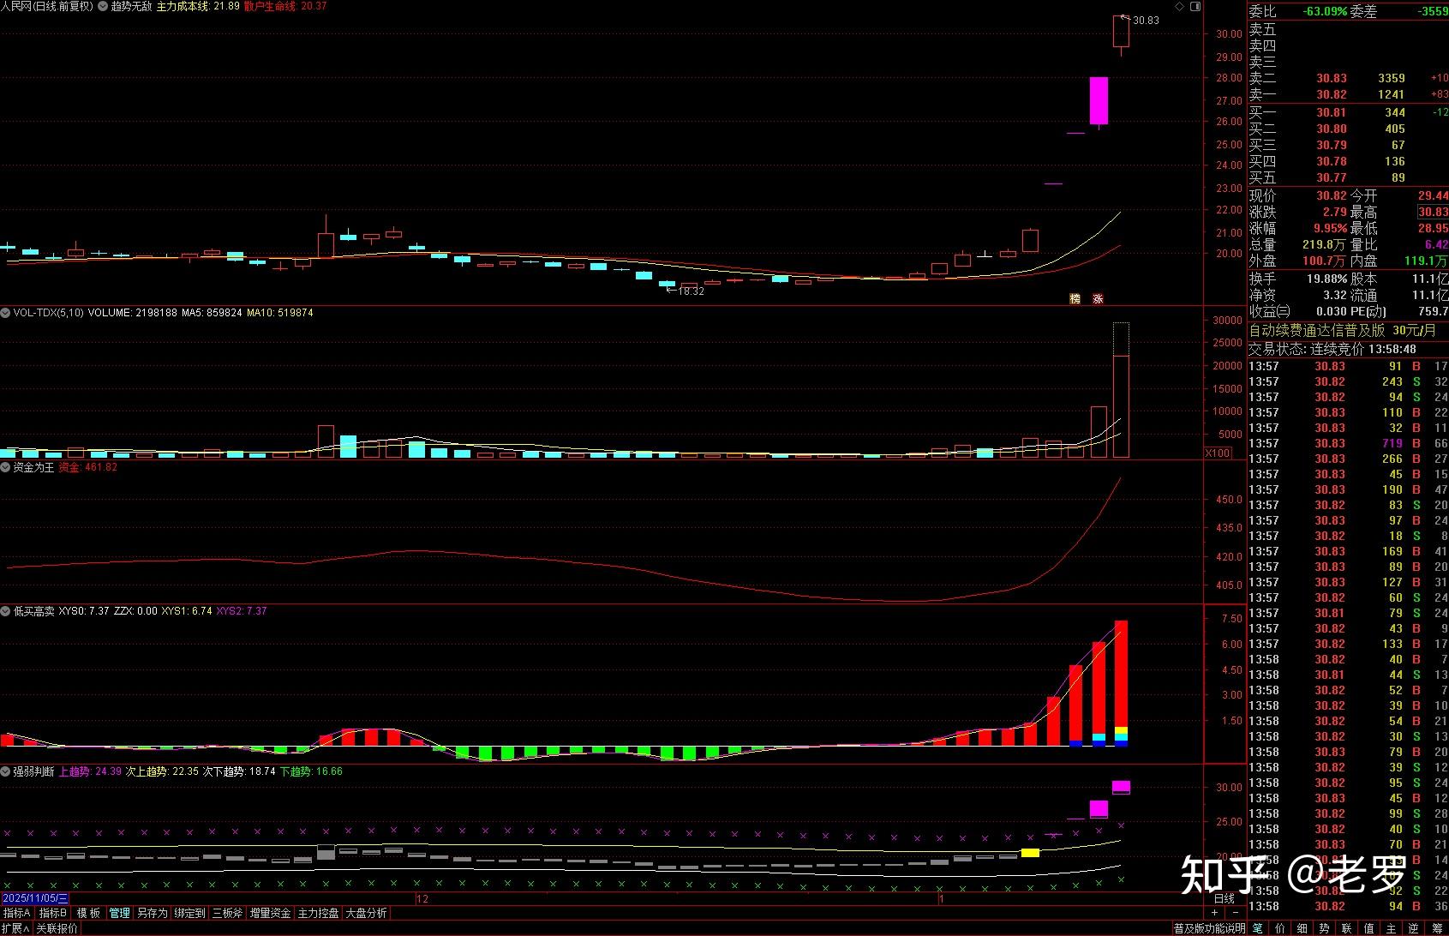
Task: Click the X100 volume scale marker
Action: tap(1217, 453)
